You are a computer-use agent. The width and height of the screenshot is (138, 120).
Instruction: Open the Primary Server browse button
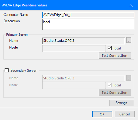click(x=129, y=40)
